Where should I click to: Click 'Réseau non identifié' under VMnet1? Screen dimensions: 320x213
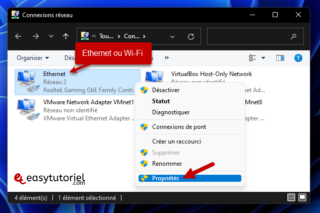pyautogui.click(x=70, y=110)
